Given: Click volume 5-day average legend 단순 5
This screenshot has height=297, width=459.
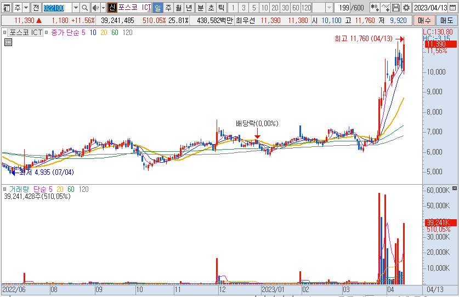Looking at the screenshot, I should 43,189.
